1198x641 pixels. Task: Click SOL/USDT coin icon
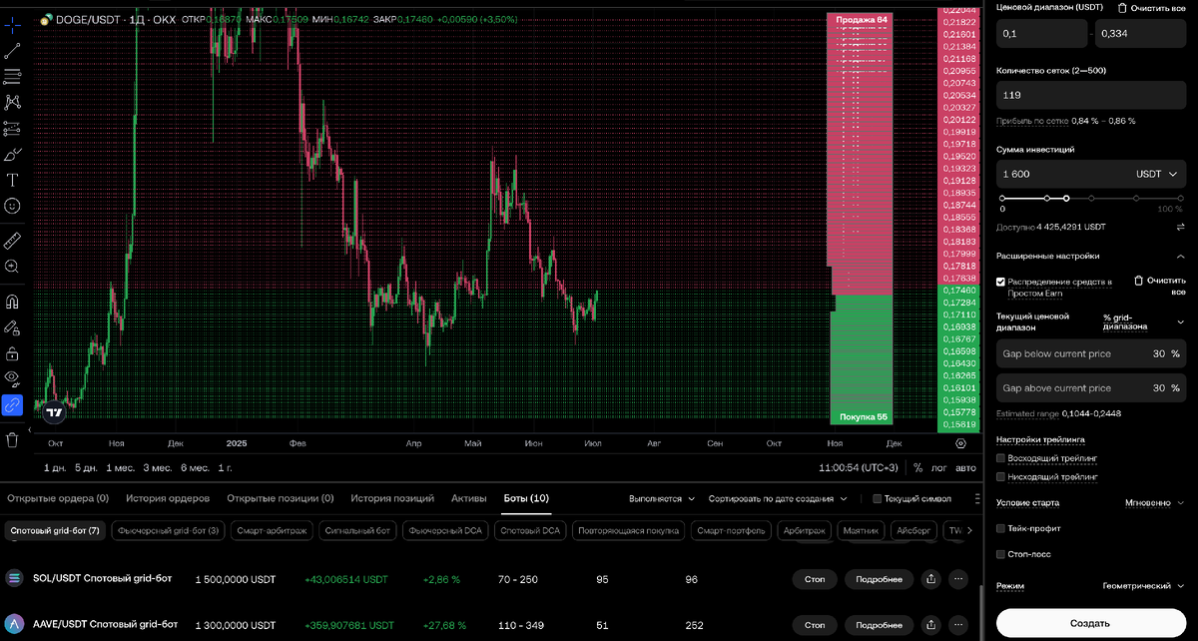15,579
